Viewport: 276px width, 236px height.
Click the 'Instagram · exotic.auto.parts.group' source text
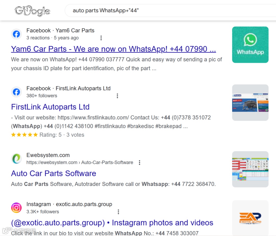69,204
